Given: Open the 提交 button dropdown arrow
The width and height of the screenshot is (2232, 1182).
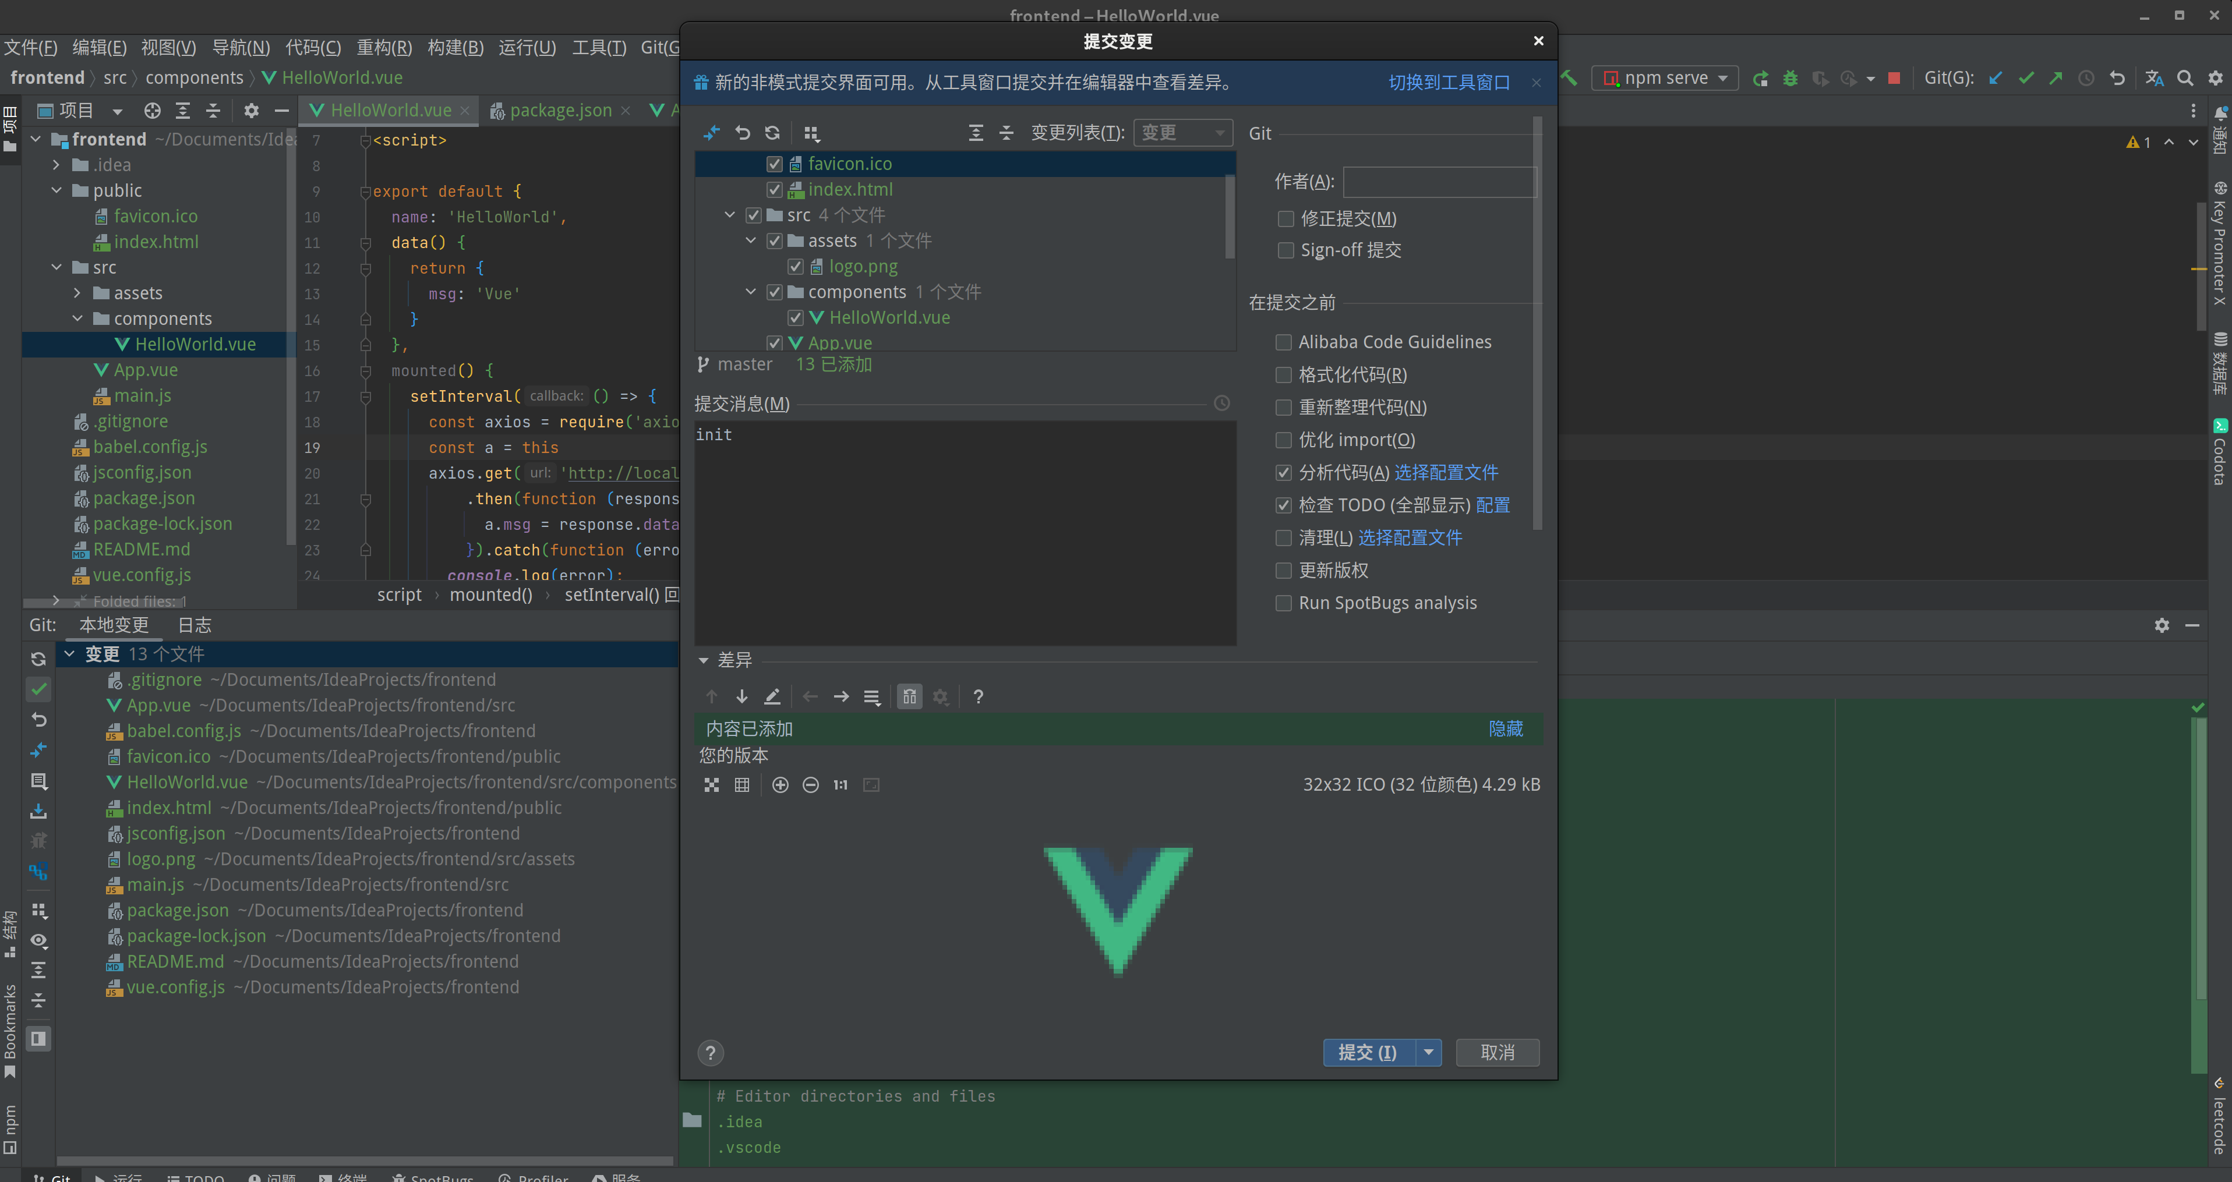Looking at the screenshot, I should [x=1428, y=1053].
